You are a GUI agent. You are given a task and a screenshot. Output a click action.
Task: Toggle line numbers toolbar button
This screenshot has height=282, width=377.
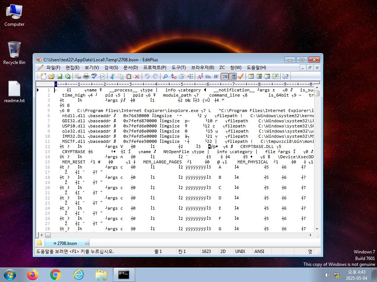[233, 76]
